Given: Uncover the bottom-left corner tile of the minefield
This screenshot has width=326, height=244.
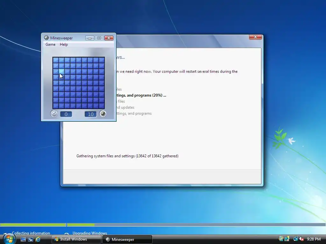Looking at the screenshot, I should [55, 106].
